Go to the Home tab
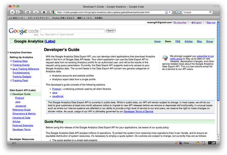 click(x=157, y=41)
